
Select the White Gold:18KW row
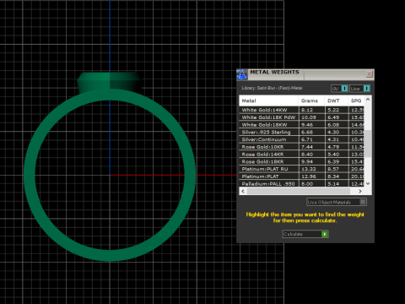[x=302, y=125]
